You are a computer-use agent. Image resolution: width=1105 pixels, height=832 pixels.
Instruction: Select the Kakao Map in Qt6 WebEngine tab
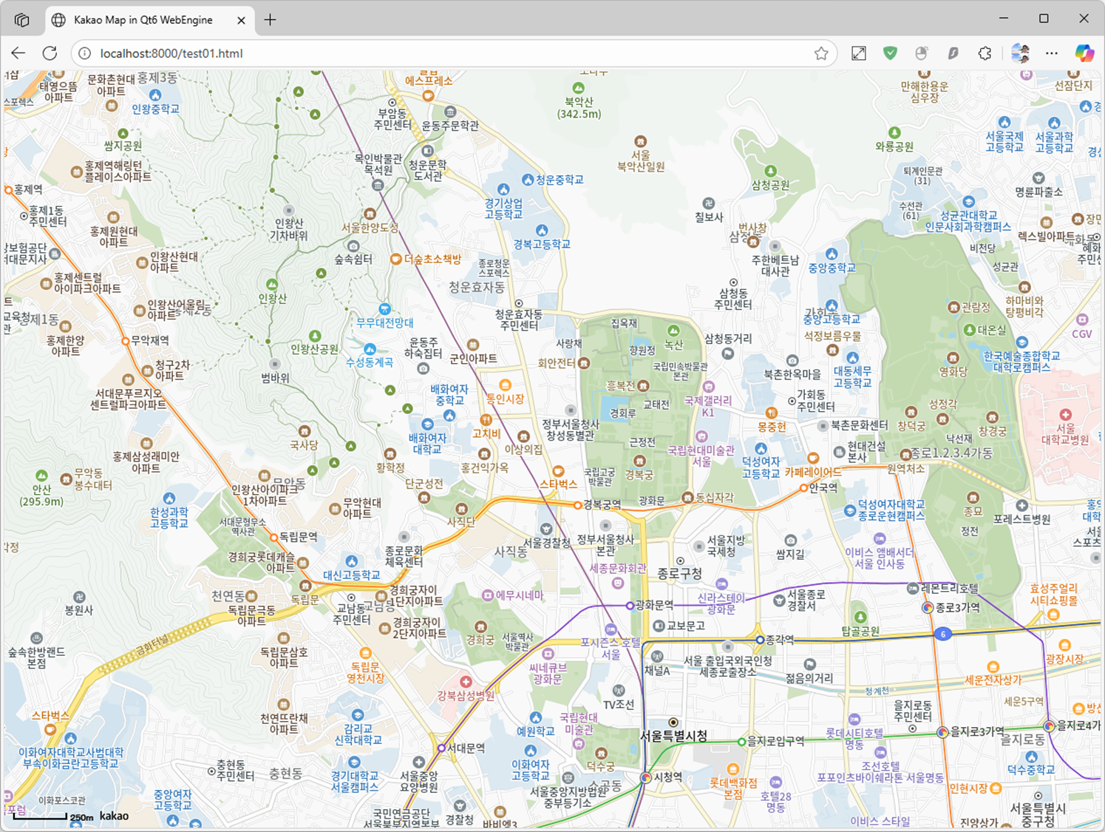tap(149, 20)
